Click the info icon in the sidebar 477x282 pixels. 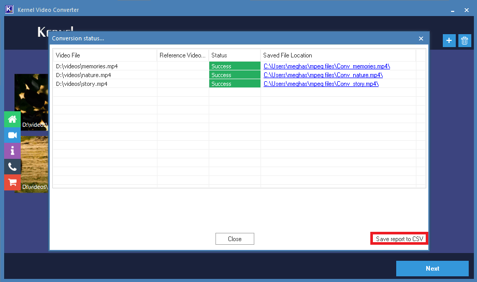pos(12,151)
